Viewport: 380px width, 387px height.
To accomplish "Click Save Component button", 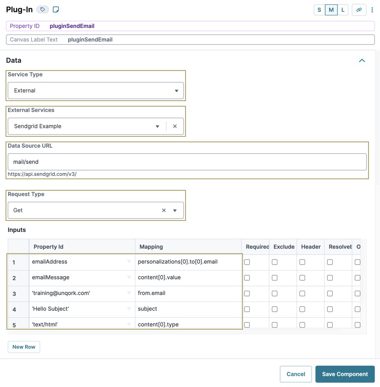I will 345,374.
